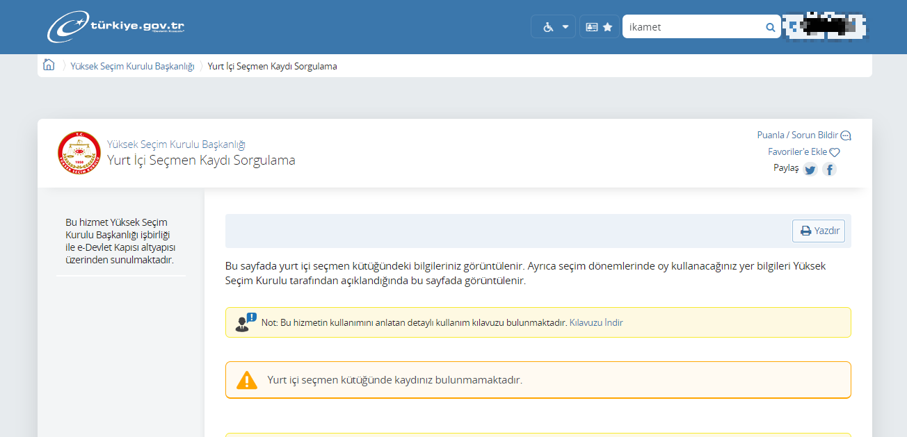Click the note info figure icon
Viewport: 907px width, 437px height.
243,322
